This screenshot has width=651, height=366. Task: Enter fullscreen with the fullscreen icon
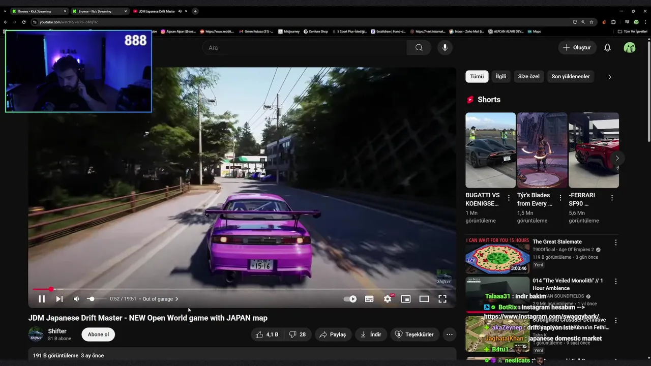(442, 299)
